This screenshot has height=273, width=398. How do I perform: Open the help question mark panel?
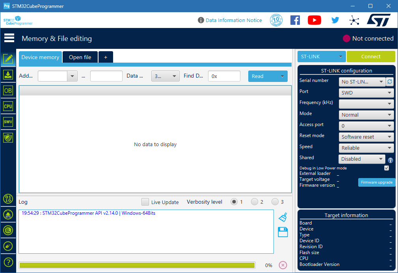pyautogui.click(x=8, y=262)
